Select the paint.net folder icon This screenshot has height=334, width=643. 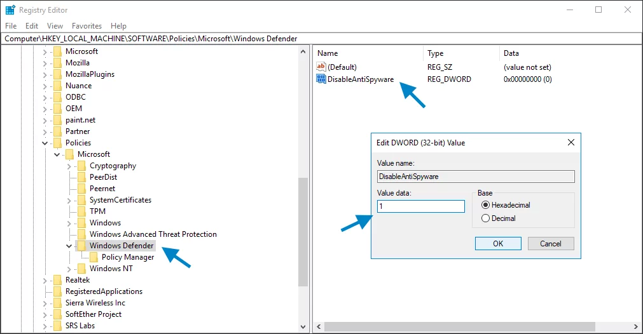tap(57, 120)
